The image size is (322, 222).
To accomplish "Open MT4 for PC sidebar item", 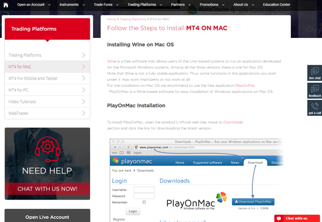I will tap(47, 90).
